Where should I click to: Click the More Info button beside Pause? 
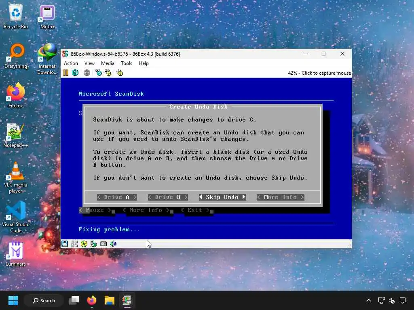coord(146,210)
